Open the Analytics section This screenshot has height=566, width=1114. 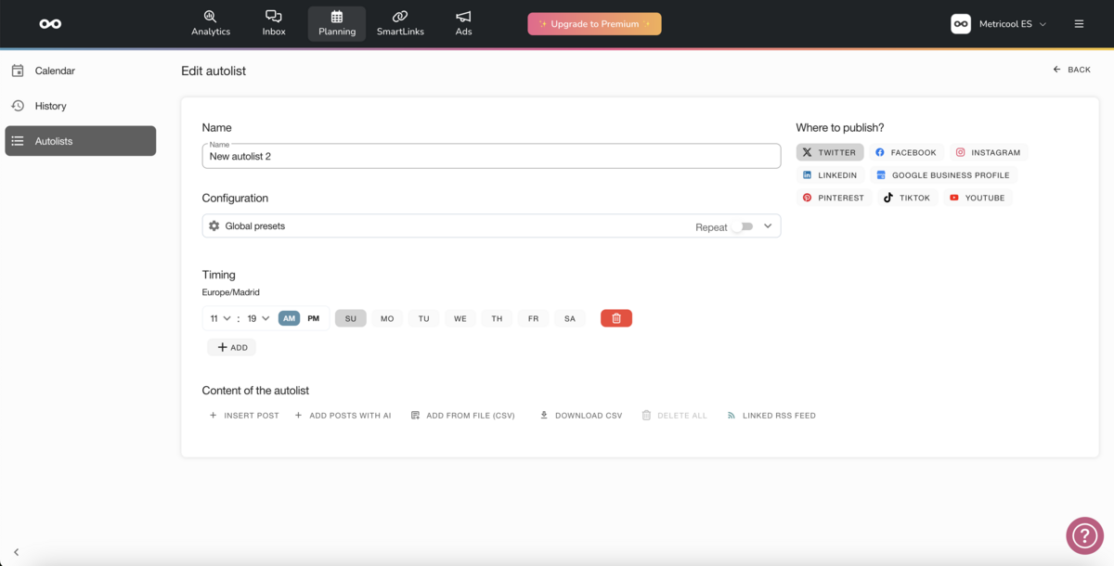point(211,24)
